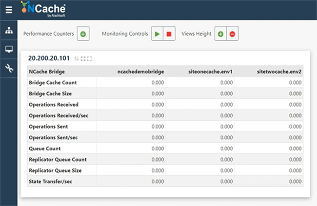
Task: Open the hamburger navigation menu
Action: pos(9,10)
